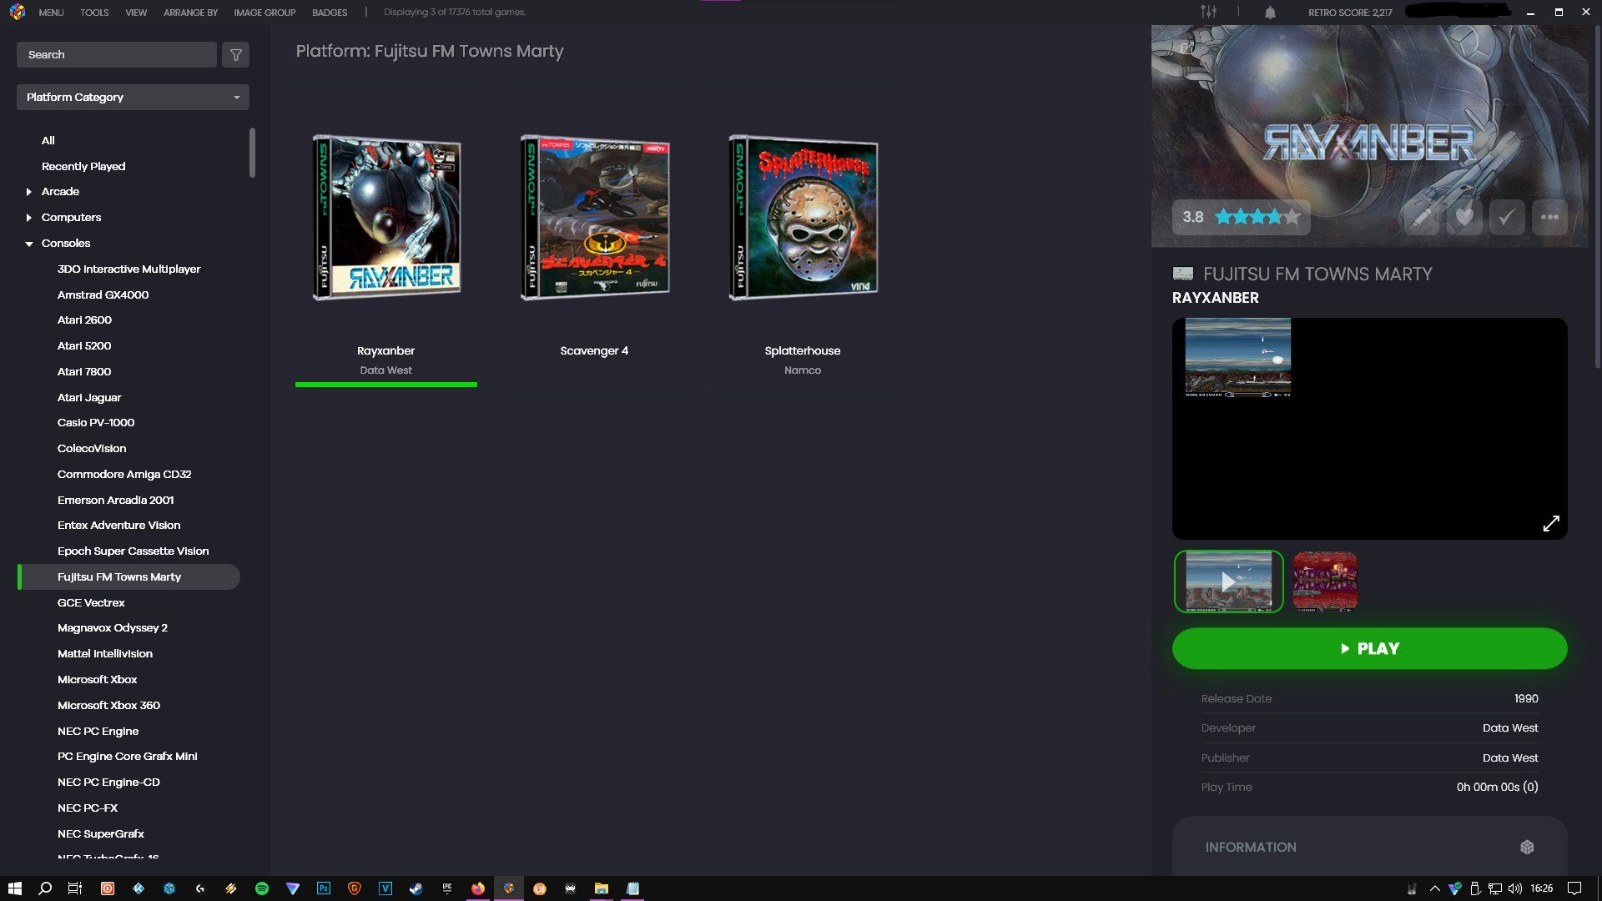Set rating using the star rating control

pos(1257,217)
